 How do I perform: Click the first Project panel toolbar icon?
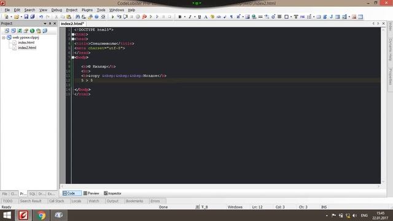click(x=7, y=31)
